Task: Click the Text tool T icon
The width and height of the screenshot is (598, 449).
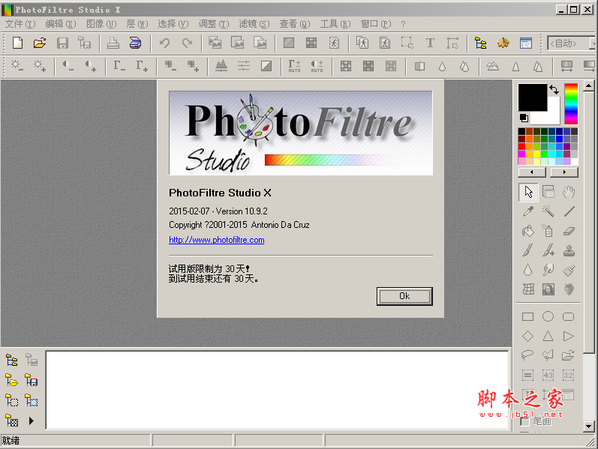Action: coord(430,43)
